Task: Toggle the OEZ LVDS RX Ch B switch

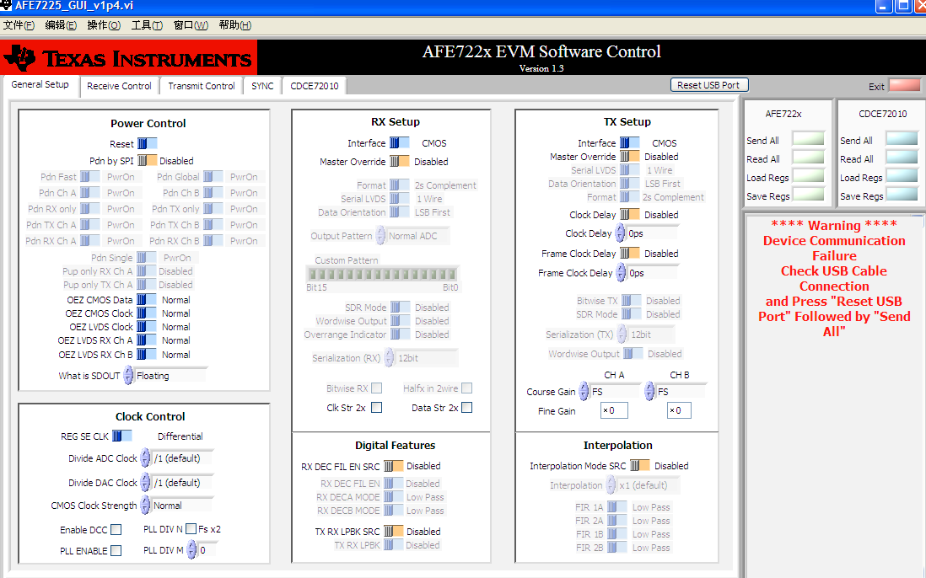Action: pyautogui.click(x=147, y=355)
